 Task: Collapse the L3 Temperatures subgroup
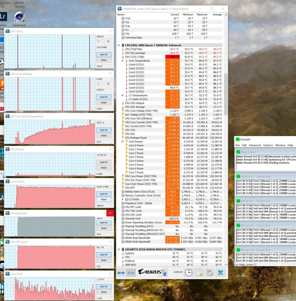click(x=122, y=95)
